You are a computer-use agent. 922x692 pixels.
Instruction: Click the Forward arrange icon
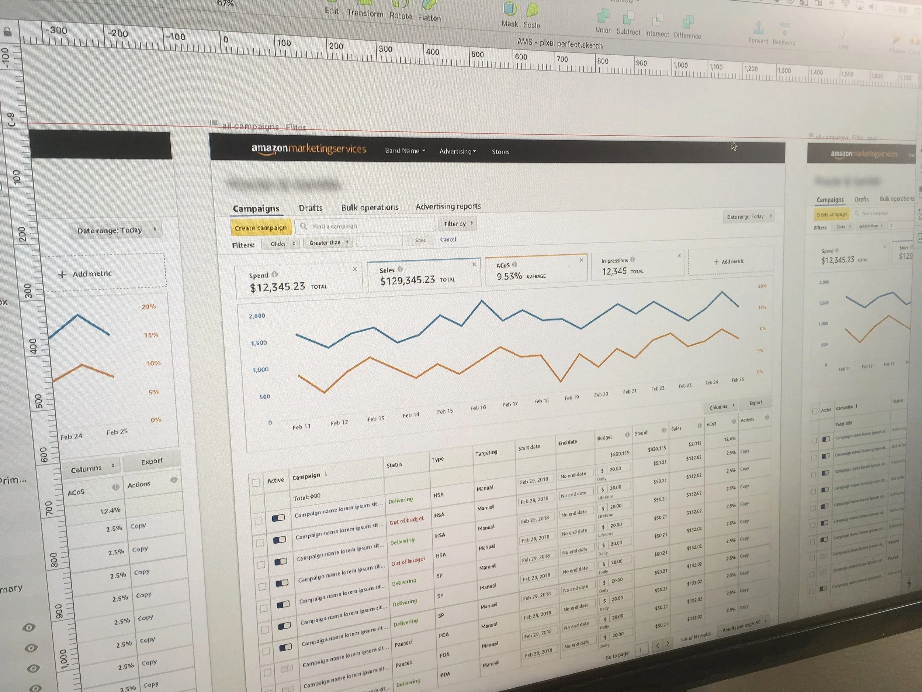[x=758, y=28]
